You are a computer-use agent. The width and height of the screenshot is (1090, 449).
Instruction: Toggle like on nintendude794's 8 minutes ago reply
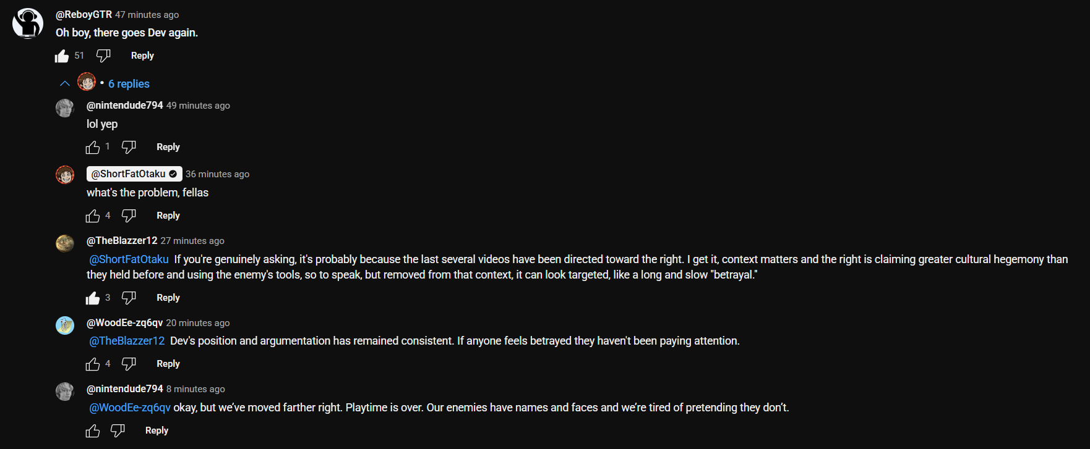point(93,430)
